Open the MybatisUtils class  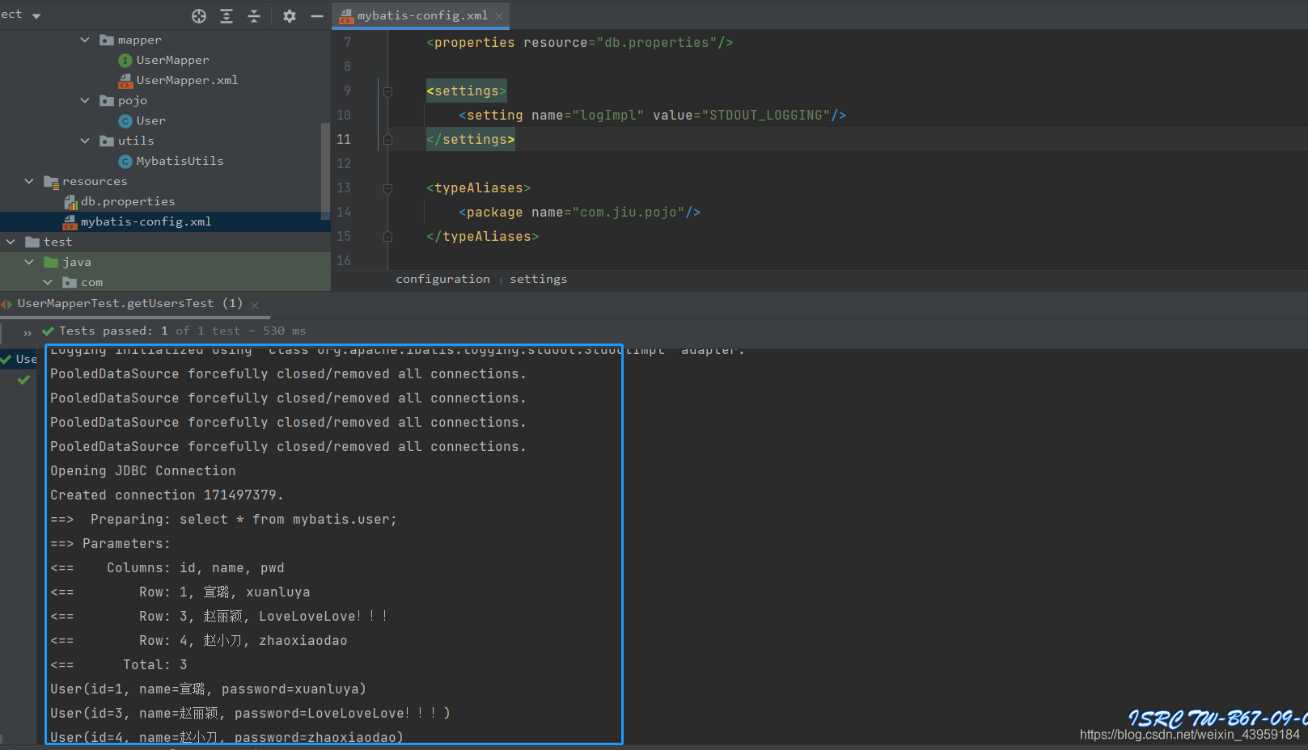click(x=180, y=161)
